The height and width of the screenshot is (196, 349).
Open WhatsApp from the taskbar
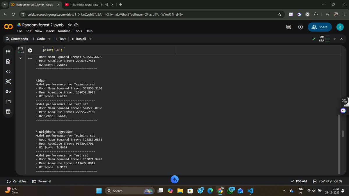click(x=230, y=191)
